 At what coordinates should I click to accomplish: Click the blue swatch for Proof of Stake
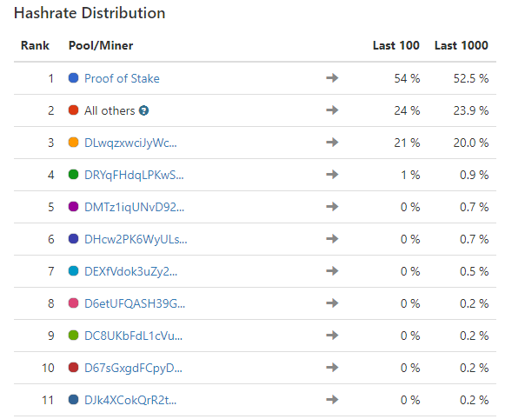click(x=73, y=78)
